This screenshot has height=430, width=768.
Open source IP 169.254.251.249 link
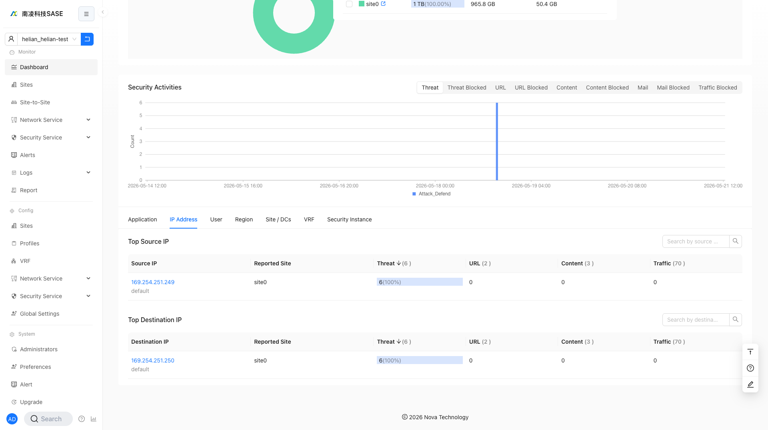(153, 282)
